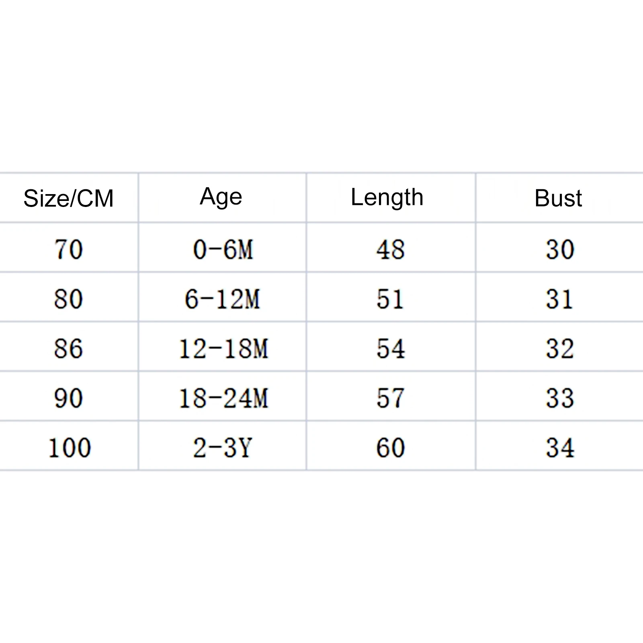Select the 0-6M age cell
Viewport: 643px width, 643px height.
point(223,249)
